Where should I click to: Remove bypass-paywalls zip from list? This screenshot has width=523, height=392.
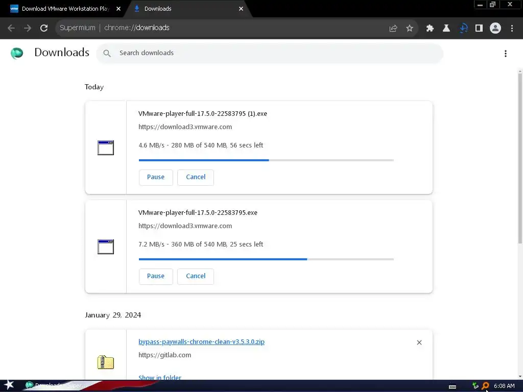coord(419,342)
